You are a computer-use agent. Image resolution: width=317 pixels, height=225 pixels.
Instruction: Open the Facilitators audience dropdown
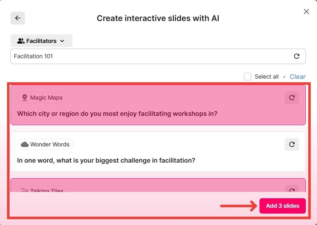(x=41, y=41)
